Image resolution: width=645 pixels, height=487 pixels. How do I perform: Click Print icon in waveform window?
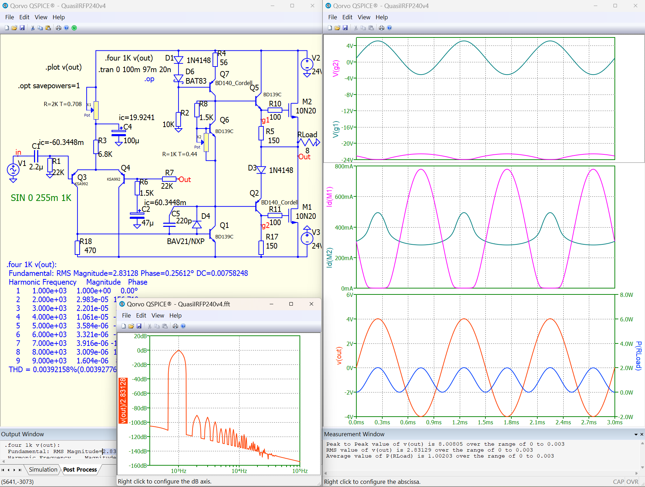point(382,28)
